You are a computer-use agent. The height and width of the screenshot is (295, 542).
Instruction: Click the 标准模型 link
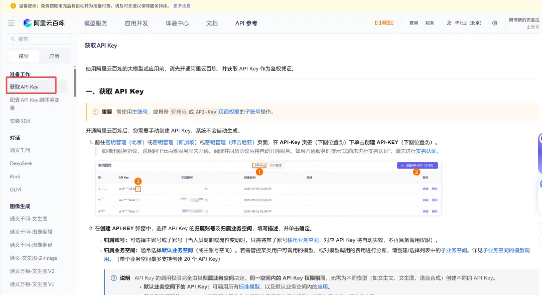point(249,287)
